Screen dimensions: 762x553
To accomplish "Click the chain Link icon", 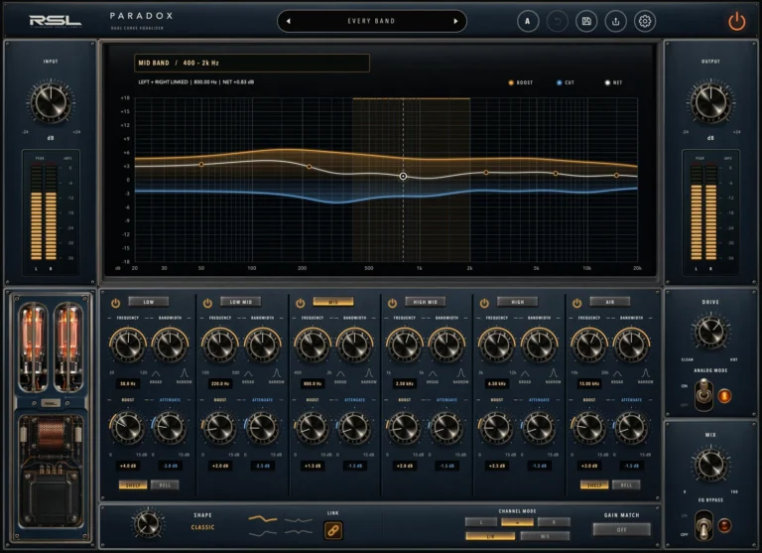I will point(333,530).
